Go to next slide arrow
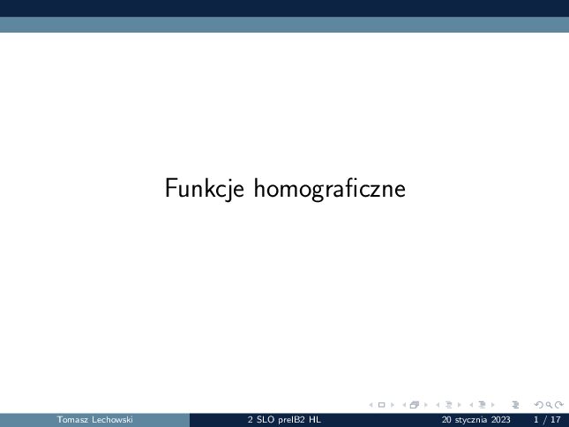Screen dimensions: 569x427 coord(393,405)
